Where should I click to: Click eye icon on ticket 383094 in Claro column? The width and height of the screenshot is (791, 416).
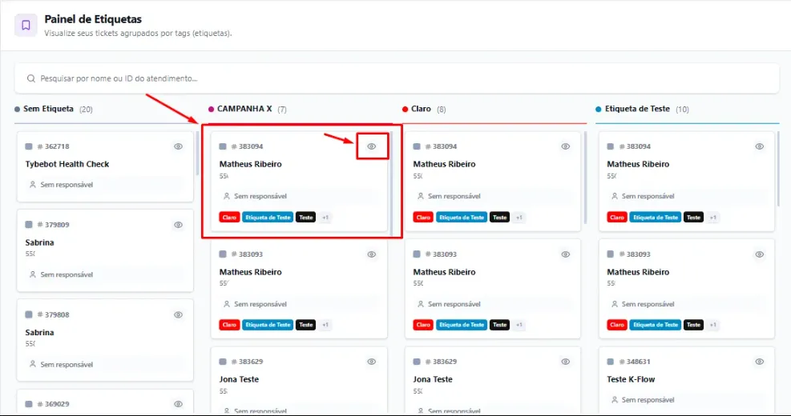566,146
